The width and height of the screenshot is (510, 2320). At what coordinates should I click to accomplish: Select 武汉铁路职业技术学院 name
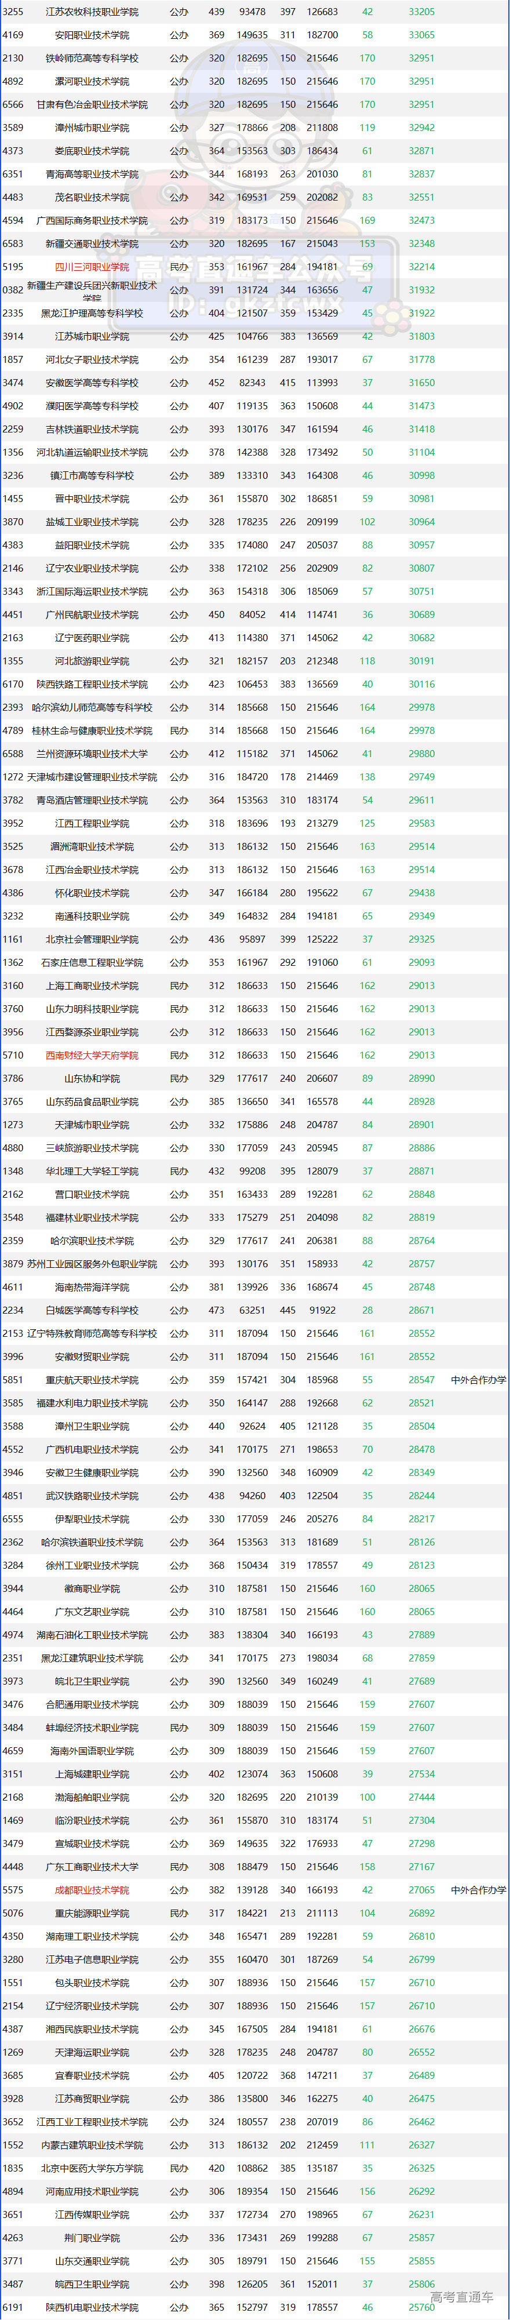coord(92,1496)
